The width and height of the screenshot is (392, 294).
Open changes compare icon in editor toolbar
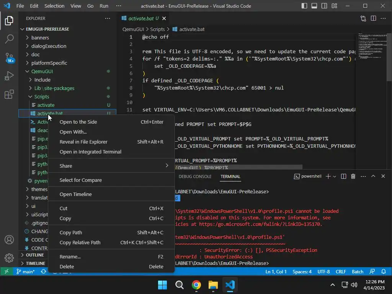coord(363,18)
